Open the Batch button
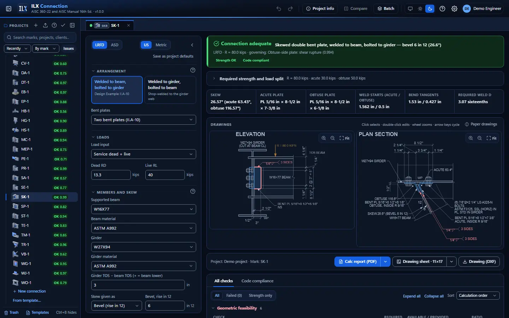This screenshot has width=509, height=318. 386,8
